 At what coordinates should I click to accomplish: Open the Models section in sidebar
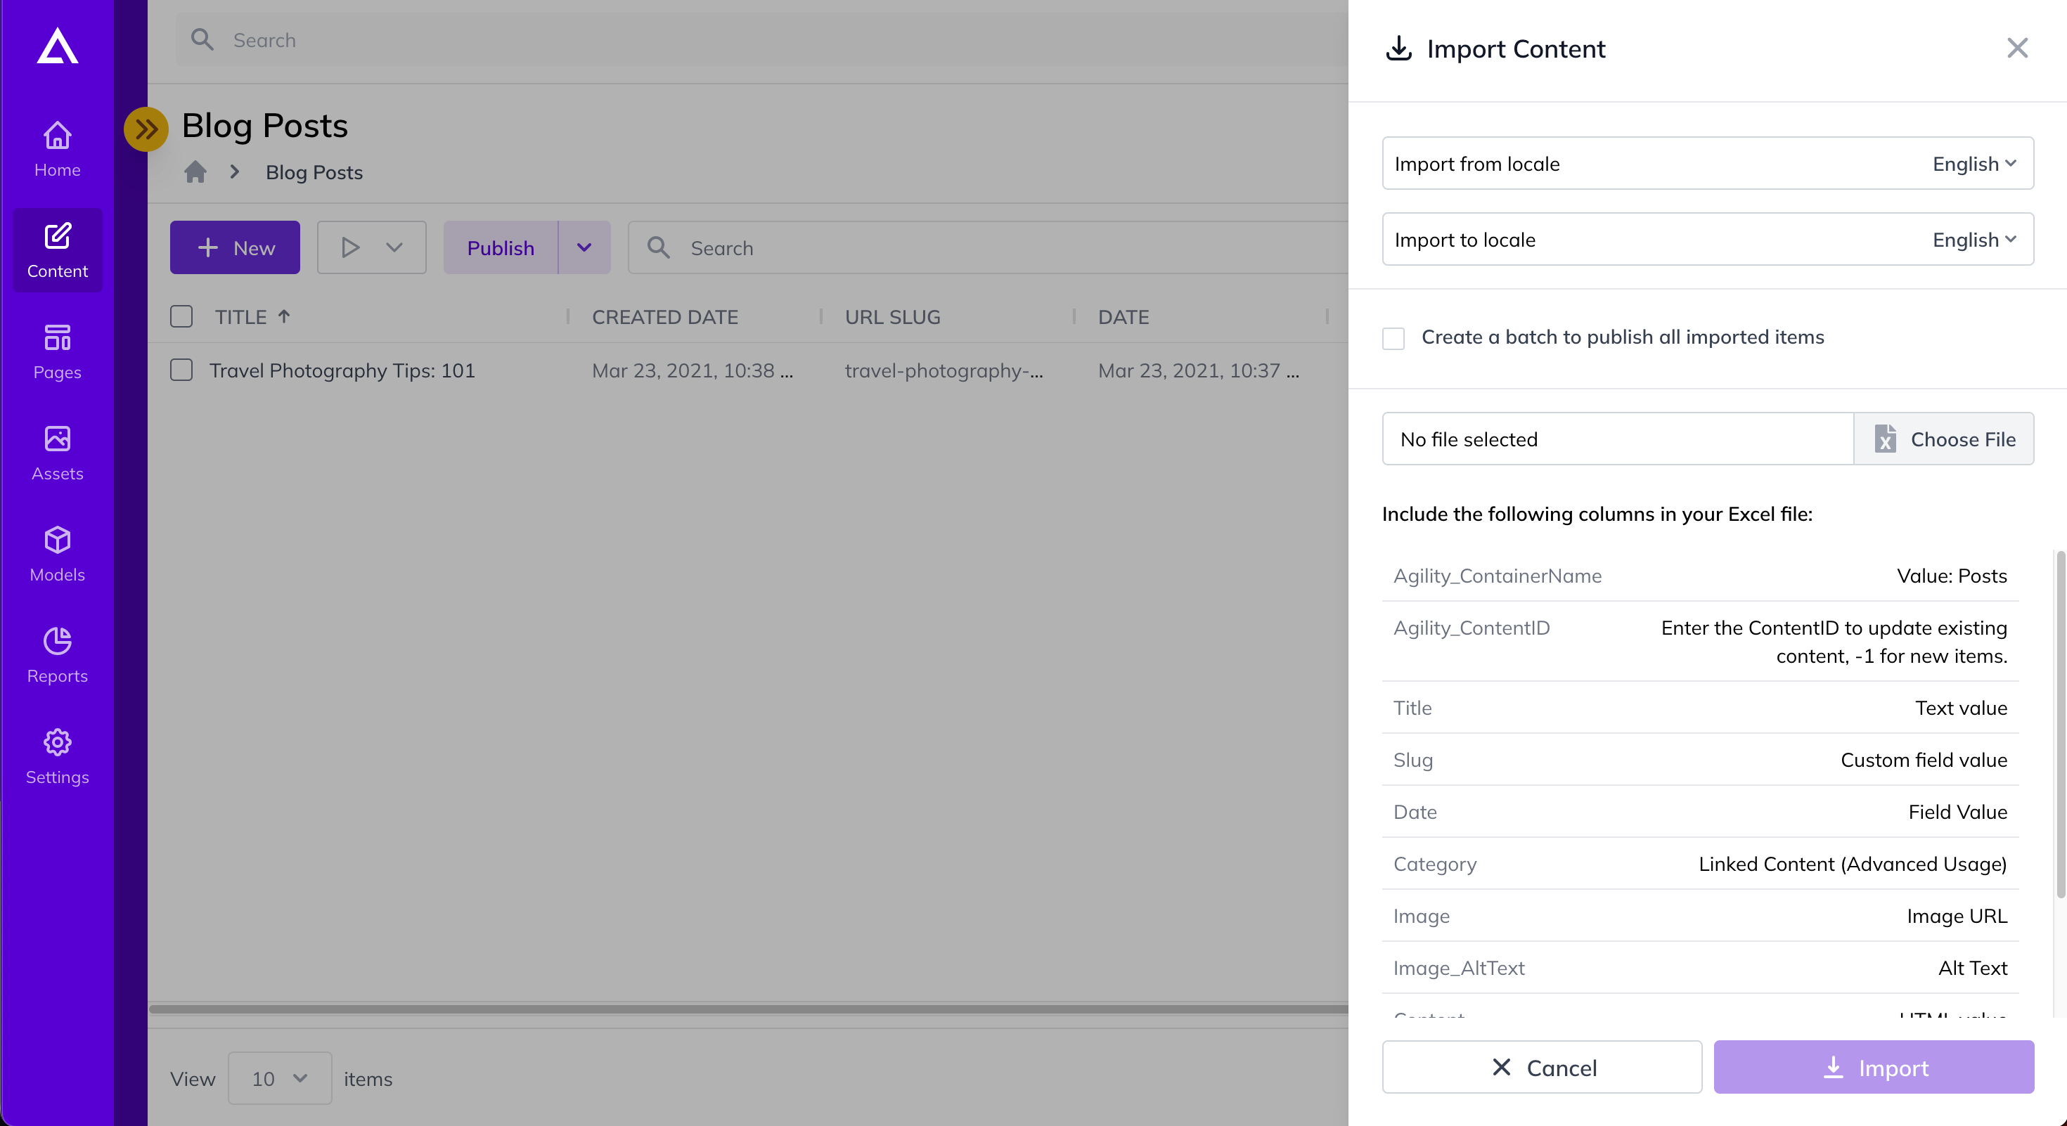tap(57, 553)
